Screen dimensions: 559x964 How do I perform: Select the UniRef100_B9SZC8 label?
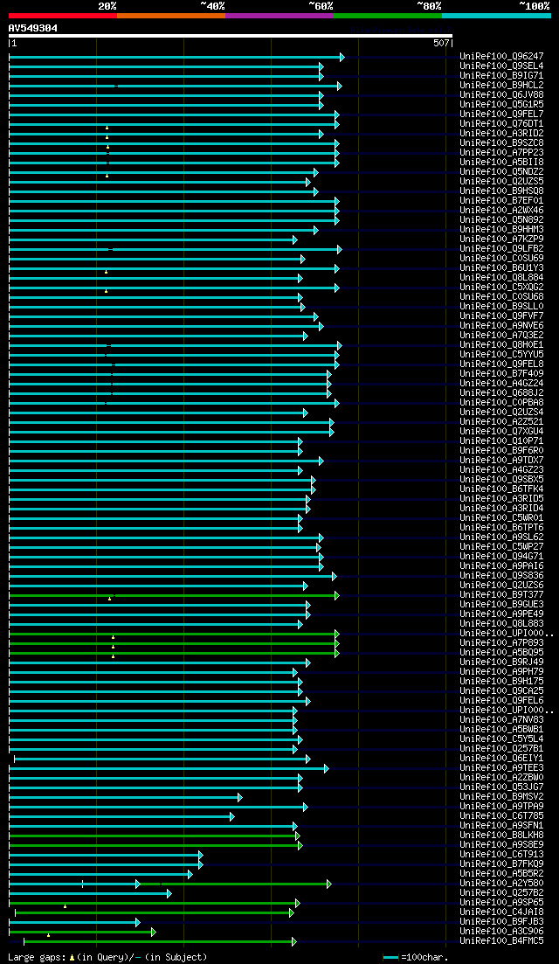click(x=501, y=143)
